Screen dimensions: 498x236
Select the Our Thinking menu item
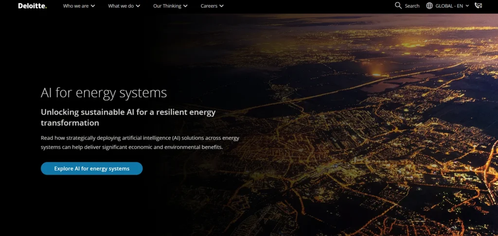pos(167,6)
